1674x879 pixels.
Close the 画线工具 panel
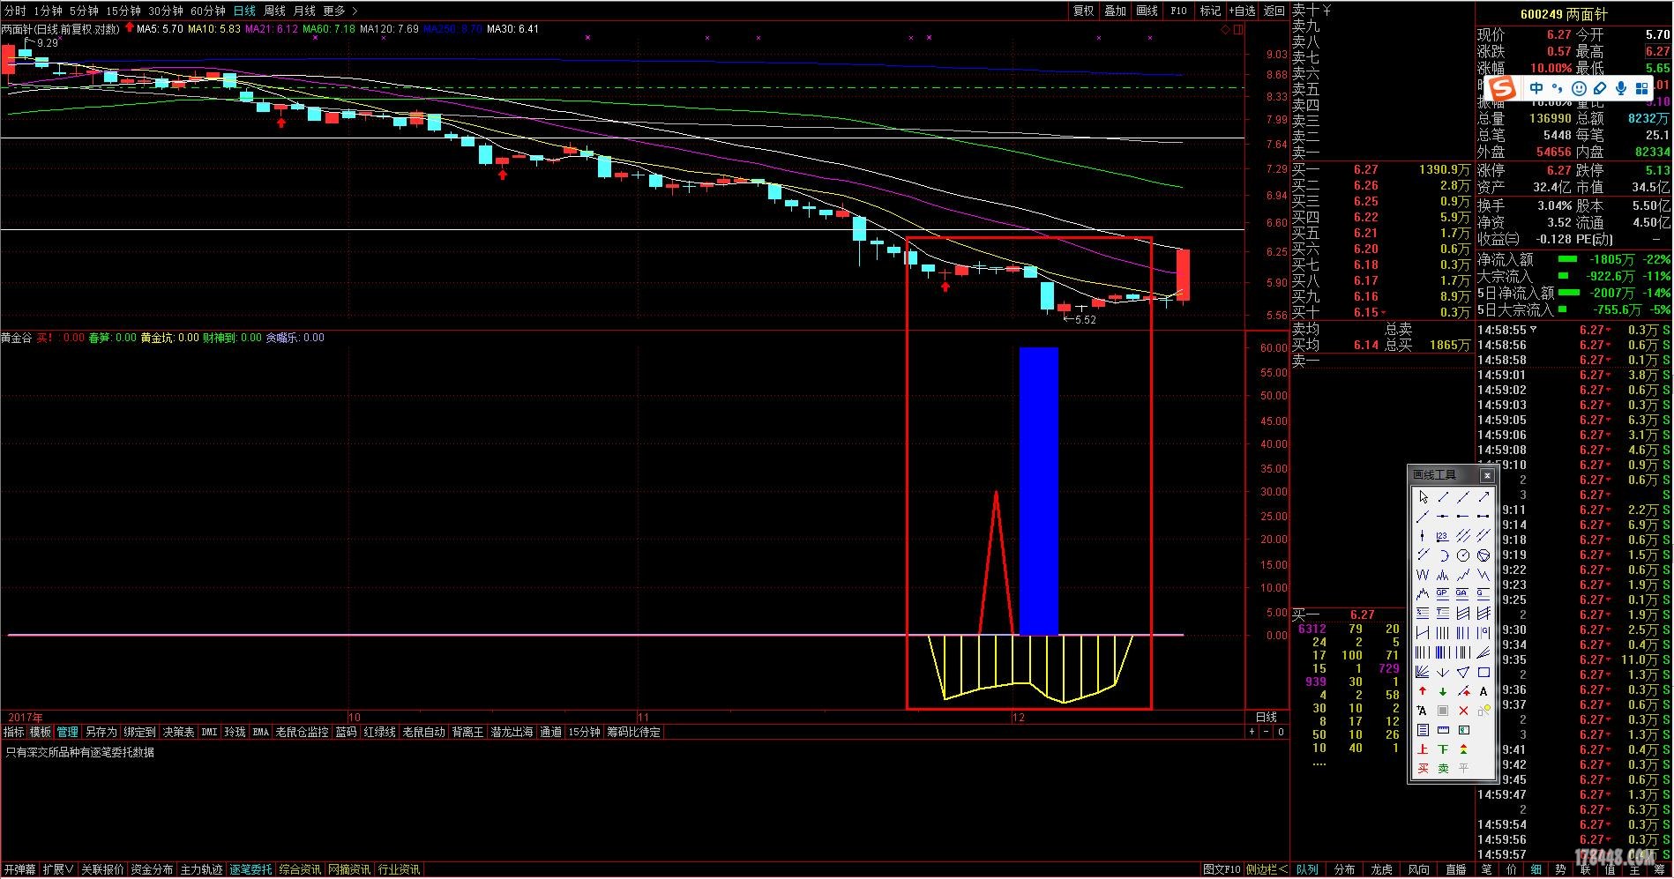pos(1487,475)
